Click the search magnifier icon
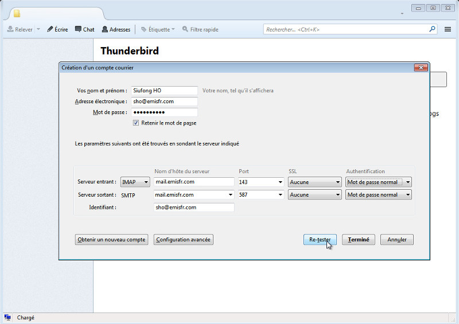This screenshot has height=324, width=459. (x=432, y=29)
